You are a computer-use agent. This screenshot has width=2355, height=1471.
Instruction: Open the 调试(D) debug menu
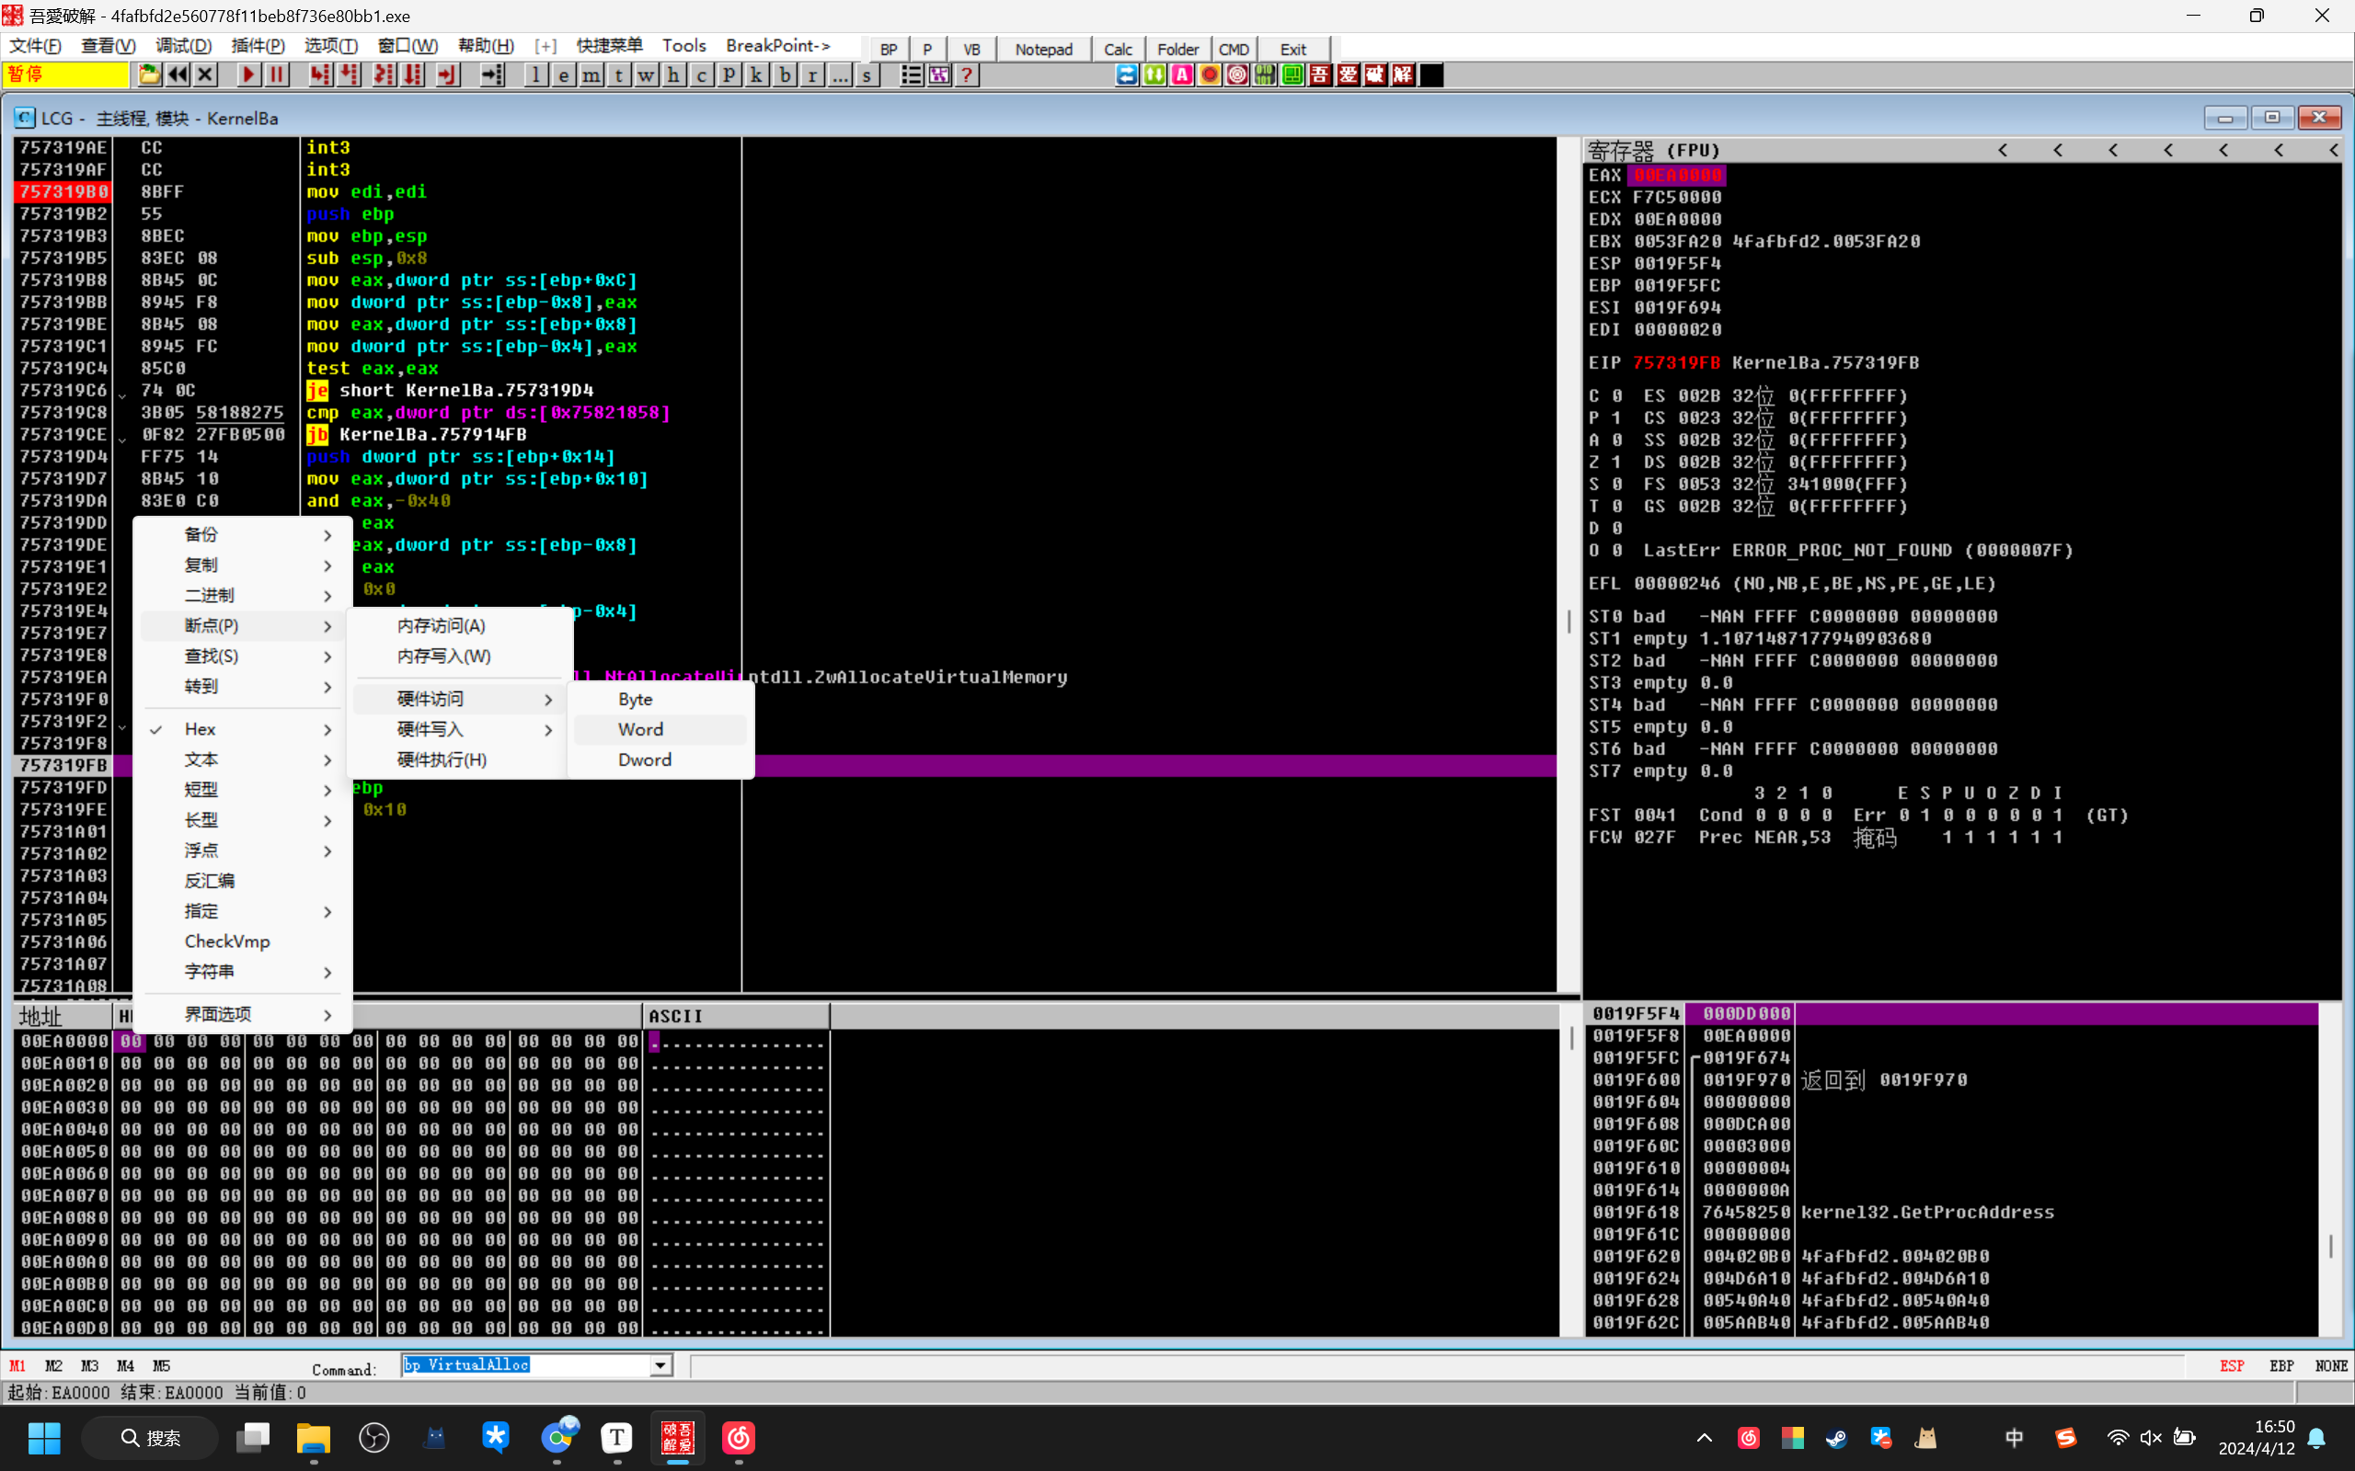pyautogui.click(x=184, y=46)
